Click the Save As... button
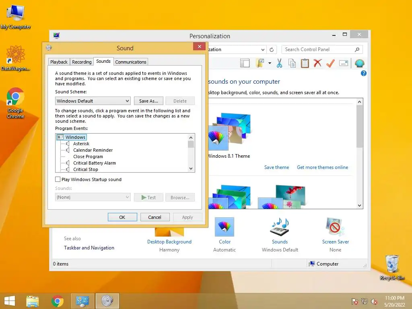The height and width of the screenshot is (309, 412). tap(148, 101)
